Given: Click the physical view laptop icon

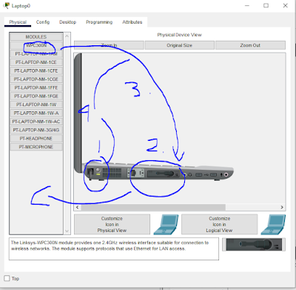Looking at the screenshot, I should tap(166, 225).
